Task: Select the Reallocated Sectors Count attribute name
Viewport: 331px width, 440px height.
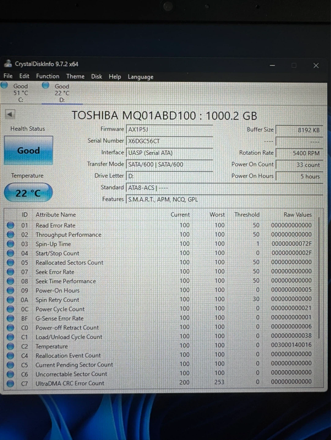Action: pos(70,262)
